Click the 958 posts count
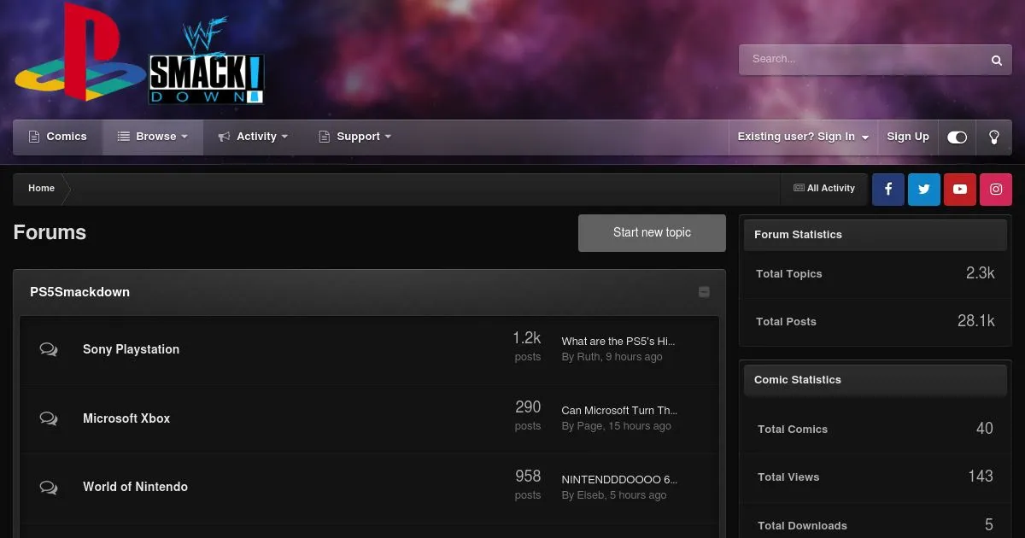 click(x=528, y=476)
